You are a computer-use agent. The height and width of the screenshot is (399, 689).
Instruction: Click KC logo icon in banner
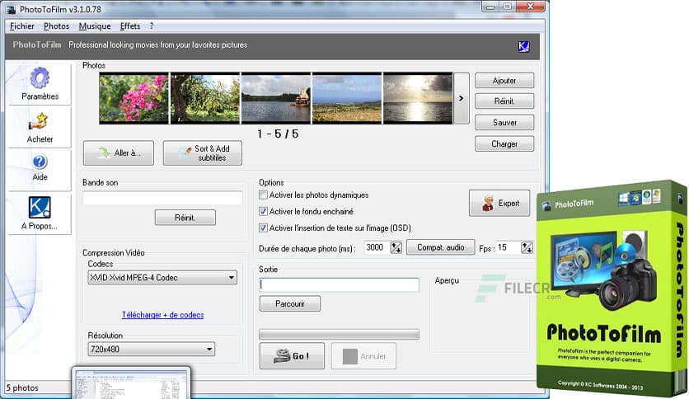tap(524, 46)
